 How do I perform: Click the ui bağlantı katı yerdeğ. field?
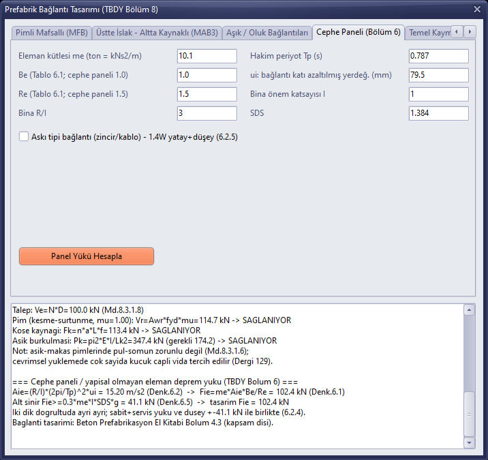438,75
